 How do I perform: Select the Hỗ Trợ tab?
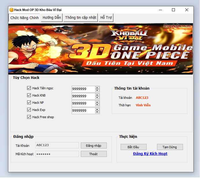pyautogui.click(x=106, y=18)
